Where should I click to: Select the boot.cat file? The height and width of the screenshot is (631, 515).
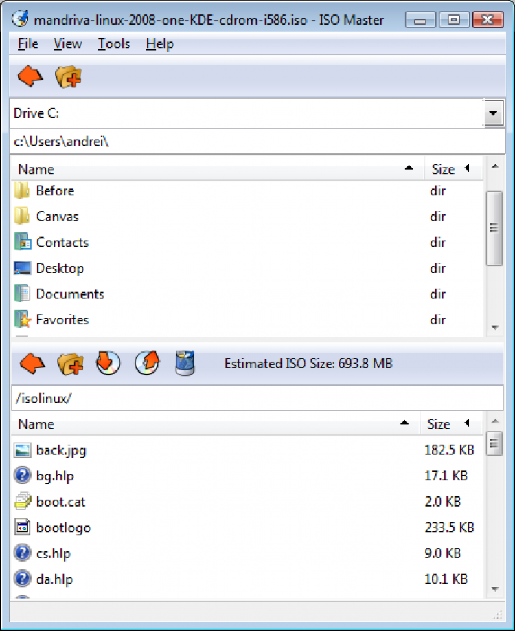pyautogui.click(x=60, y=502)
